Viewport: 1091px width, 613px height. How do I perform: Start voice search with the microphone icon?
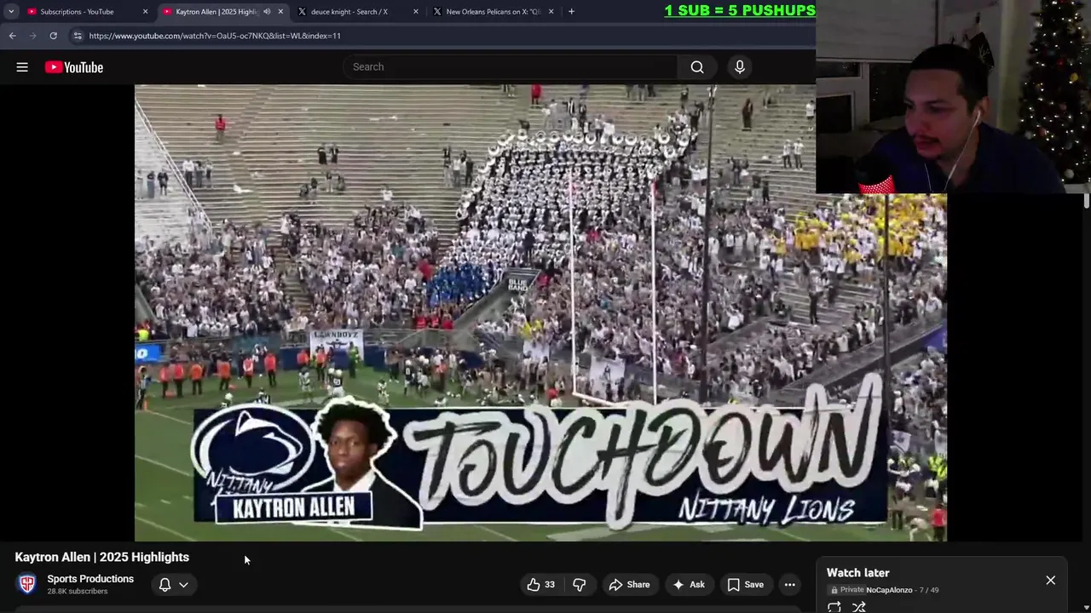(740, 67)
